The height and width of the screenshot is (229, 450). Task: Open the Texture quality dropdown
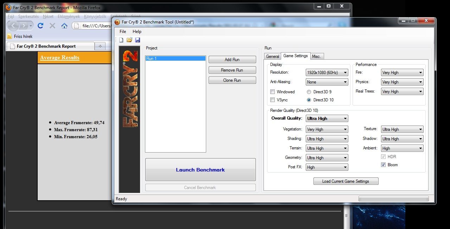point(402,129)
